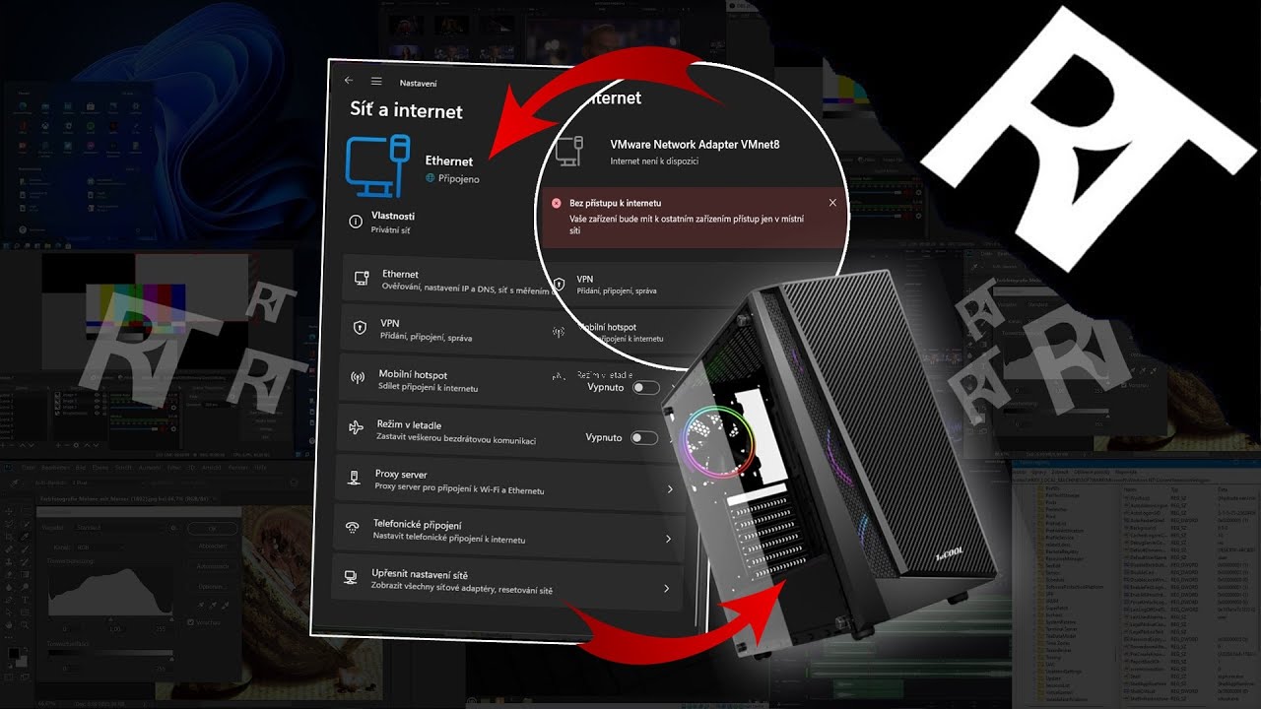This screenshot has width=1261, height=709.
Task: Click the preset gear icon in Photoshop levels
Action: tap(173, 528)
